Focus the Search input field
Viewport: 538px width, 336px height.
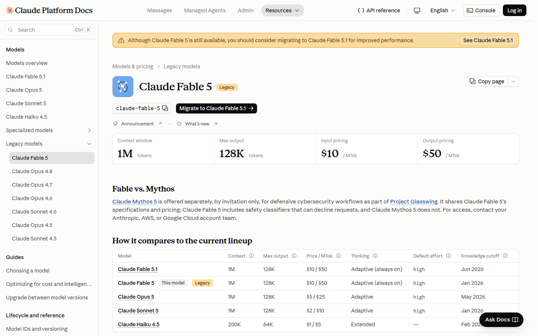[49, 30]
